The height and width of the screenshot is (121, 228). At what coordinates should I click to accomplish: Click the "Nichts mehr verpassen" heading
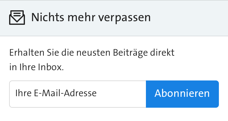point(91,18)
